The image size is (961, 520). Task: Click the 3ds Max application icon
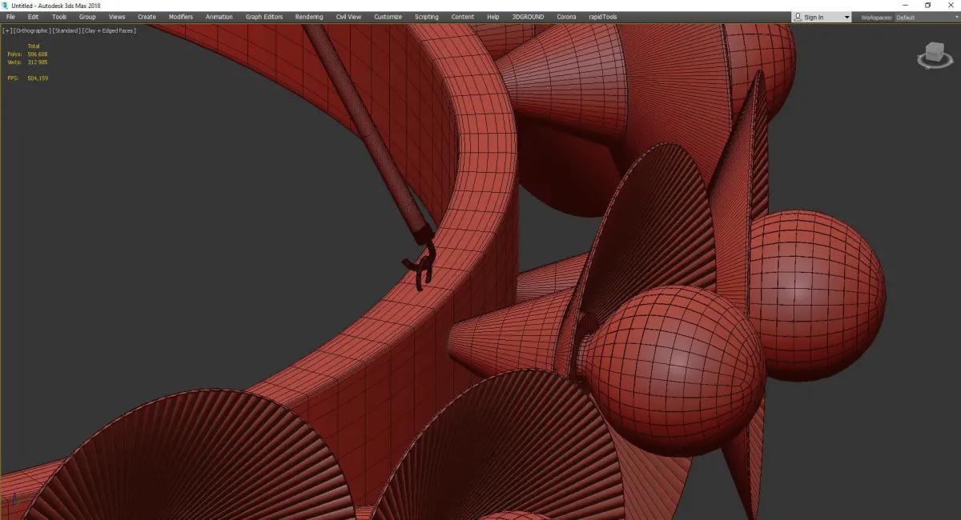pyautogui.click(x=5, y=6)
